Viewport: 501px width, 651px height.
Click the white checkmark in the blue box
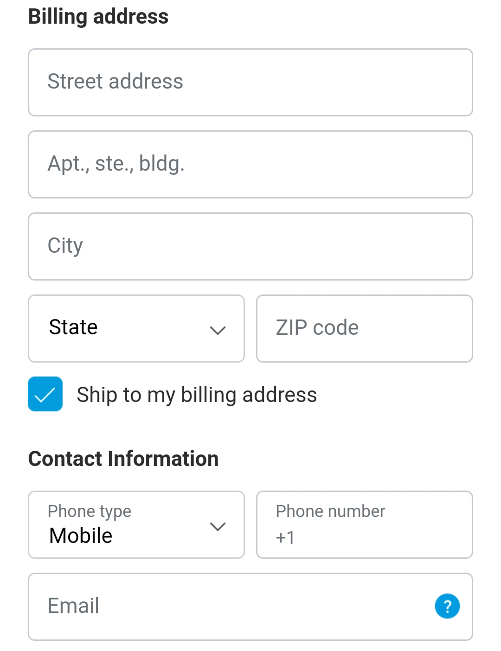[x=45, y=395]
